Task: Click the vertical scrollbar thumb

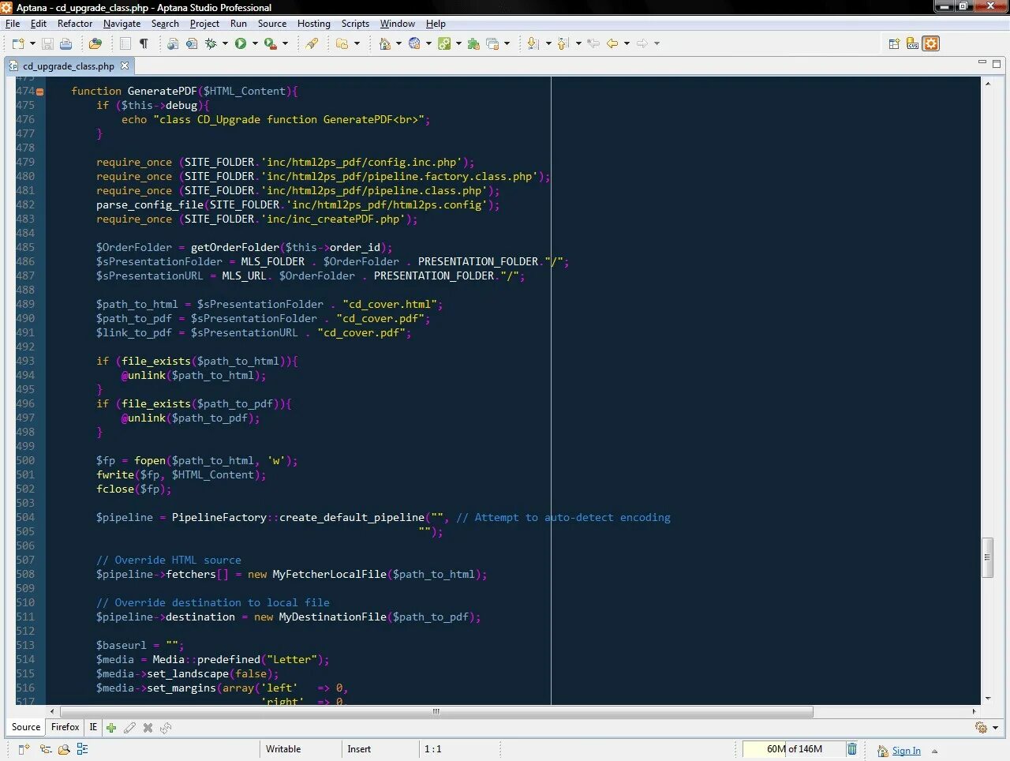Action: click(x=986, y=557)
